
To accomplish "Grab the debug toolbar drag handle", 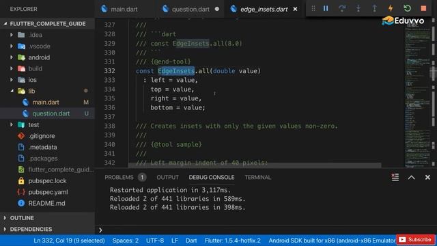I will [313, 8].
